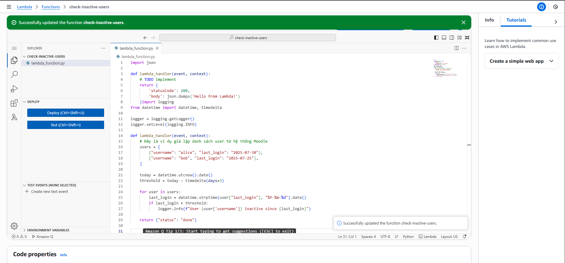This screenshot has width=565, height=263.
Task: Open the hamburger navigation menu at top
Action: tap(9, 7)
